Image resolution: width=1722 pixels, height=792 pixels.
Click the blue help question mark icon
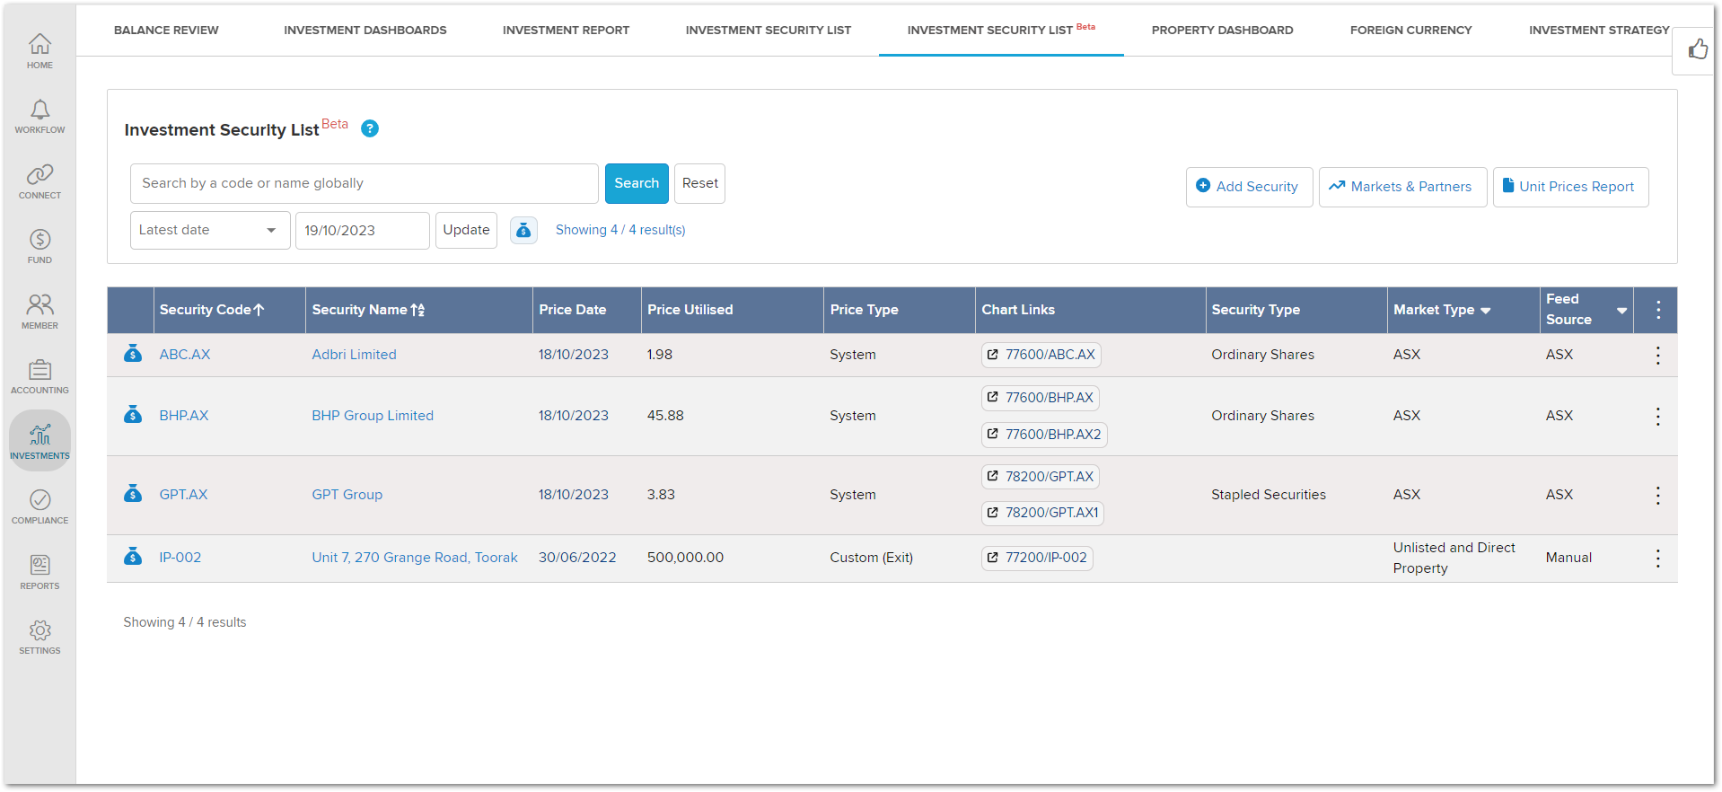(x=370, y=128)
